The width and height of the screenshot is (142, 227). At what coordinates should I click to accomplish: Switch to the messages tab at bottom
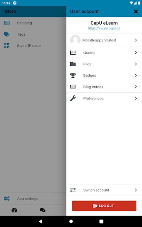tap(43, 210)
